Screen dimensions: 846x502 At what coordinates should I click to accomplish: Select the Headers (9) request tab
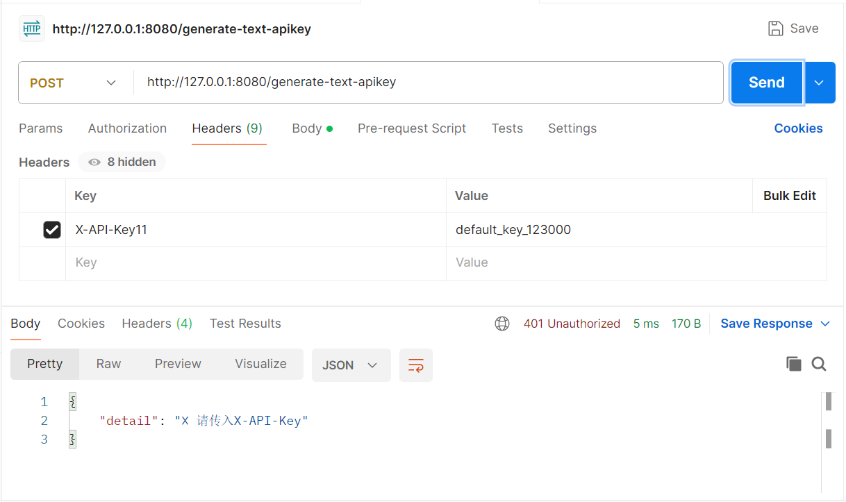[227, 128]
